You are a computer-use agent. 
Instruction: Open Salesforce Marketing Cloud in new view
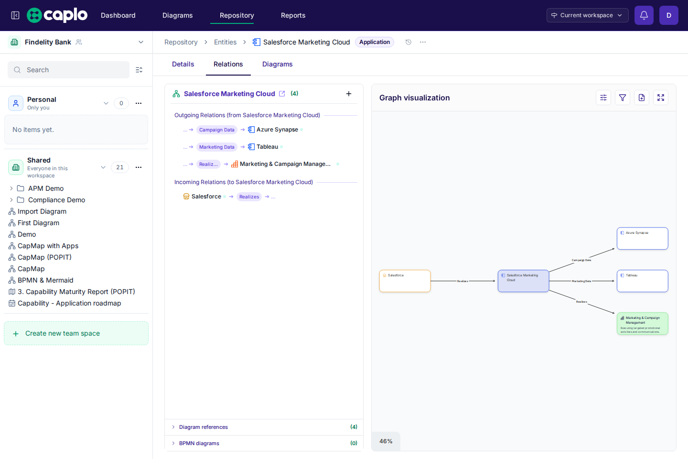pyautogui.click(x=282, y=94)
